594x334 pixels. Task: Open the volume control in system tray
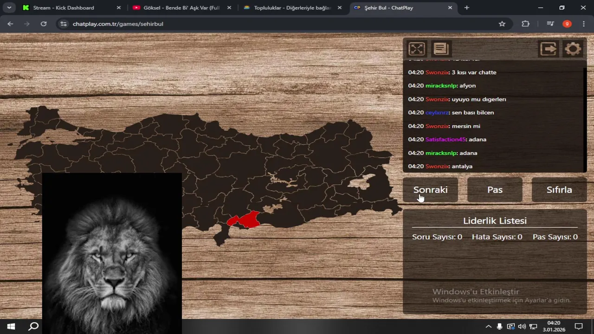coord(522,326)
